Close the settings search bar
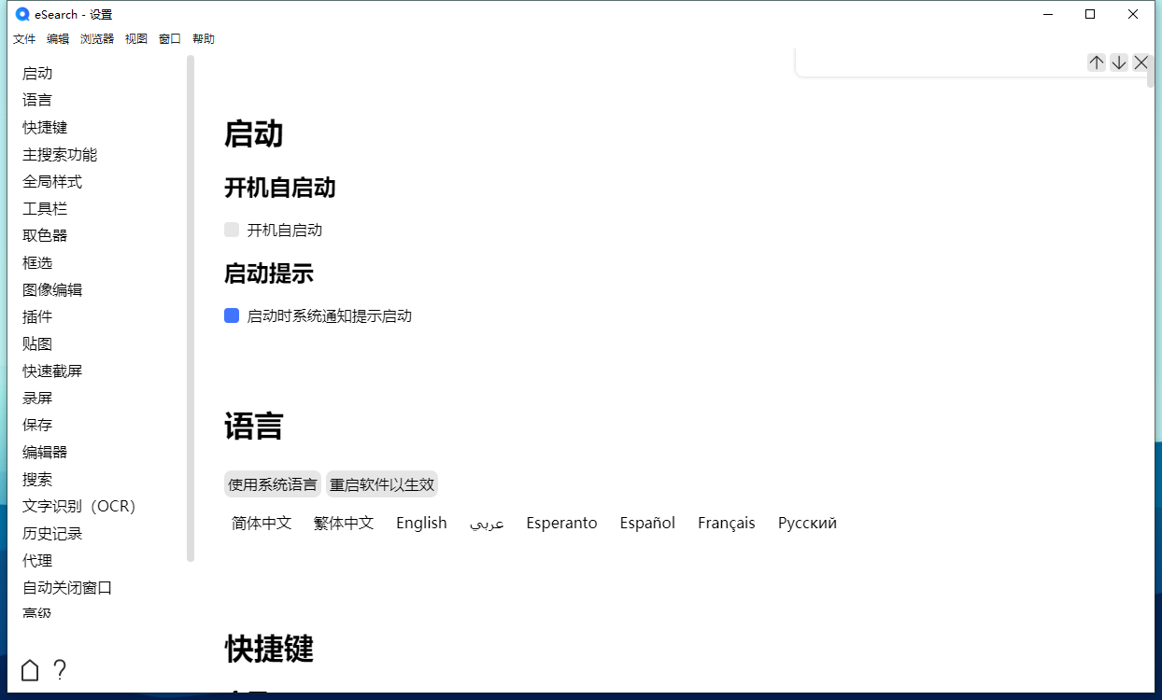This screenshot has height=700, width=1162. 1141,62
